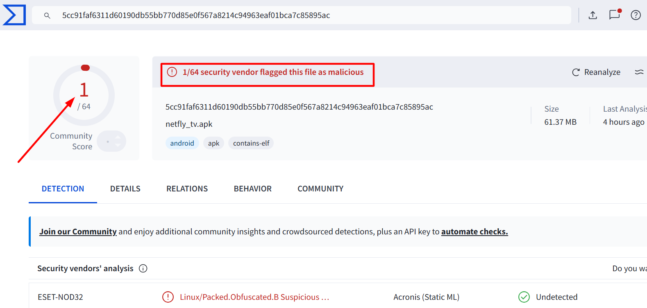Click the info icon beside Security vendors' analysis

pos(143,268)
